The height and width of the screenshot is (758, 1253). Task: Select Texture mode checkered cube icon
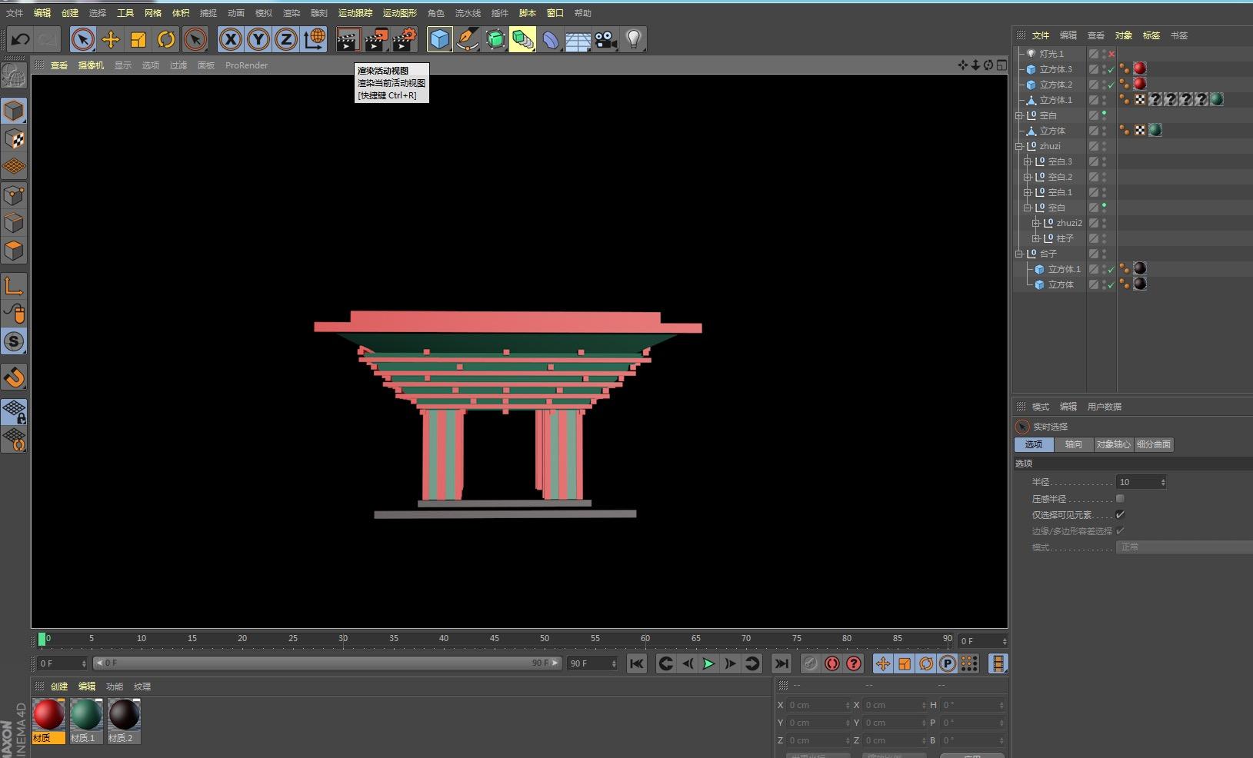[x=14, y=139]
